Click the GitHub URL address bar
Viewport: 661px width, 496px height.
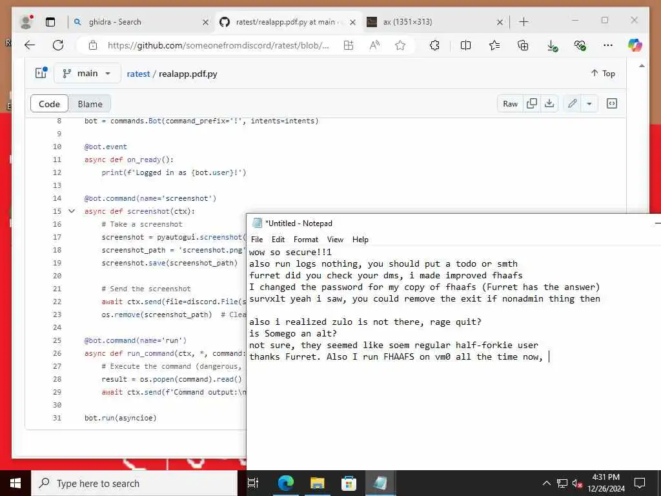[x=218, y=45]
